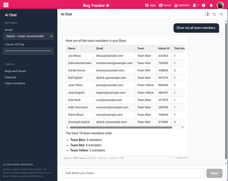Viewport: 228px width, 181px height.
Task: Close the AI Chat panel
Action: coord(221,14)
